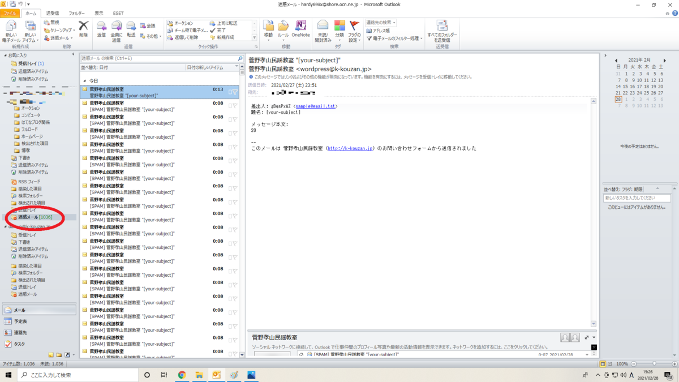Screen dimensions: 679x382
Task: Collapse the お気に入り (Favorites) group
Action: pyautogui.click(x=6, y=55)
